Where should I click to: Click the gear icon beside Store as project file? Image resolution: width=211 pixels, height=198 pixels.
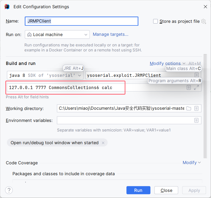[x=204, y=21]
